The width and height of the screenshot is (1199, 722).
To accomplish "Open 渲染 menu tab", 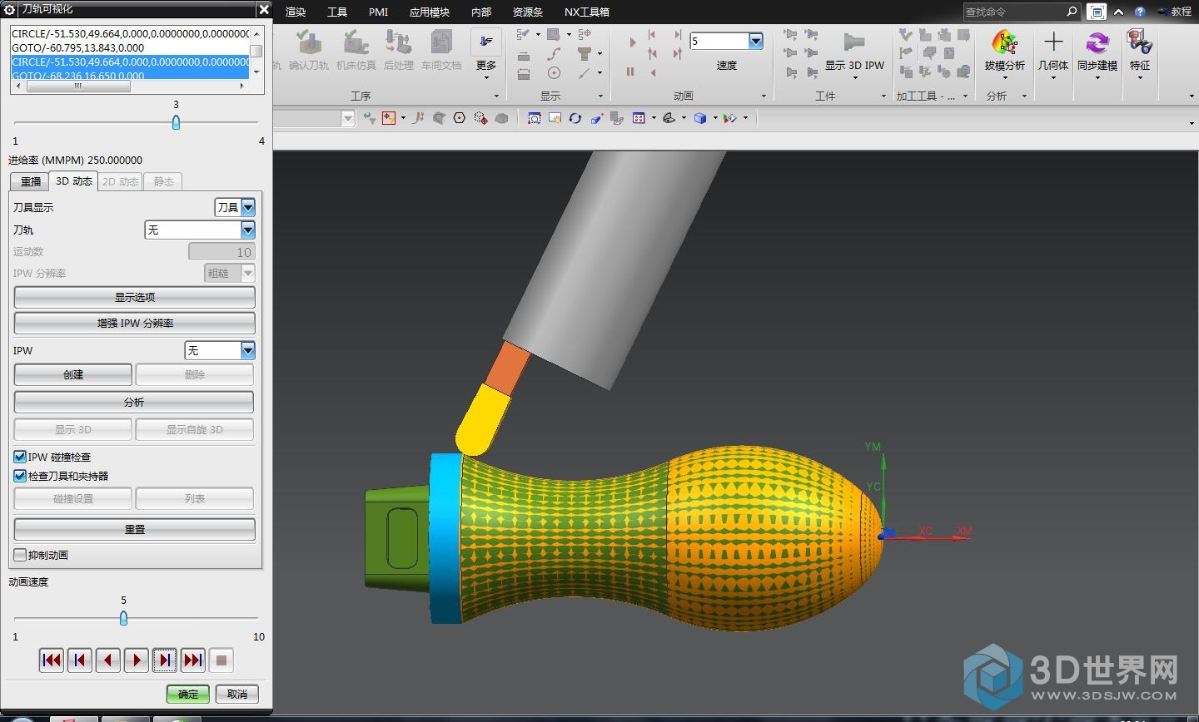I will tap(296, 12).
